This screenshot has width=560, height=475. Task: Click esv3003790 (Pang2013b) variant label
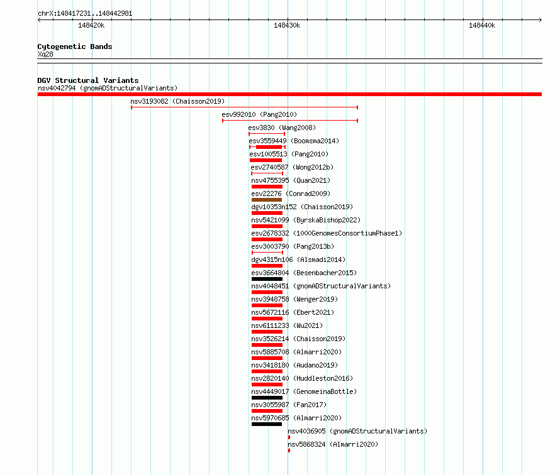(293, 246)
